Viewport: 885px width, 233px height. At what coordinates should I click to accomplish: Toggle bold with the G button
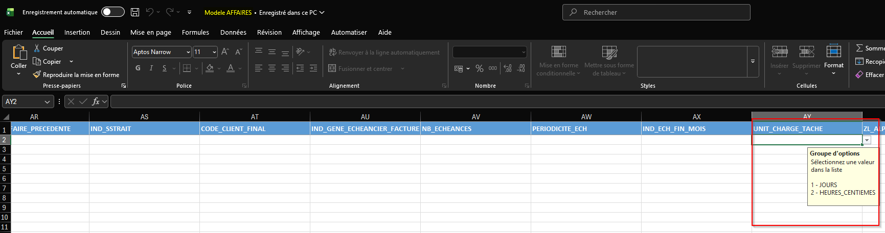click(x=138, y=68)
